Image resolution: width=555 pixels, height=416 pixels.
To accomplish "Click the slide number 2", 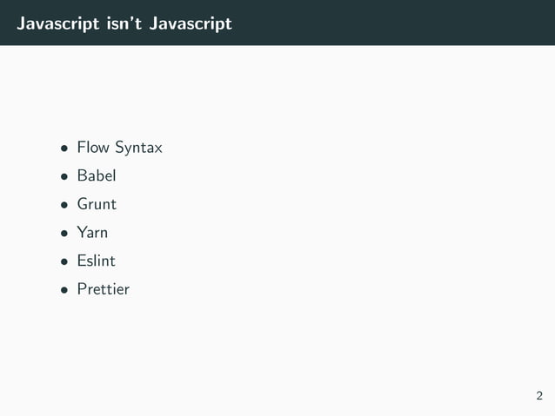I will (x=539, y=397).
